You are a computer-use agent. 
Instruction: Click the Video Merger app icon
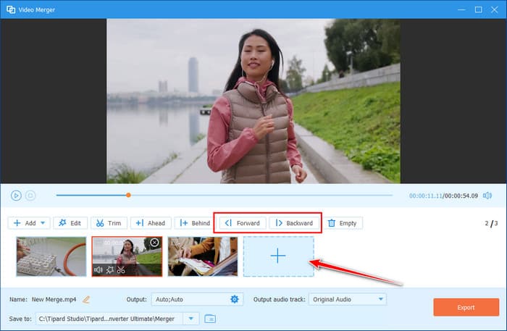click(11, 9)
